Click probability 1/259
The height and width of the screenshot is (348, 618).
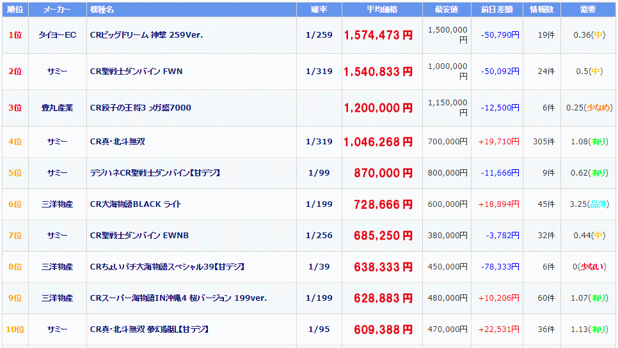coord(319,35)
